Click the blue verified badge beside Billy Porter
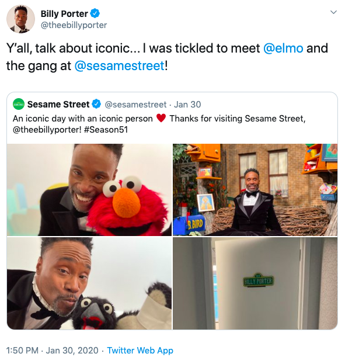Viewport: 345px width, 364px height. [x=95, y=13]
